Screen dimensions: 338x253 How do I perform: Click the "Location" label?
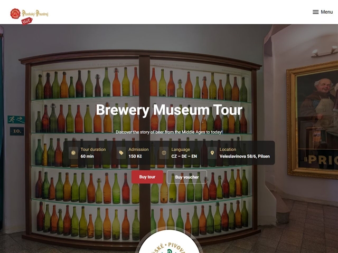pyautogui.click(x=228, y=150)
